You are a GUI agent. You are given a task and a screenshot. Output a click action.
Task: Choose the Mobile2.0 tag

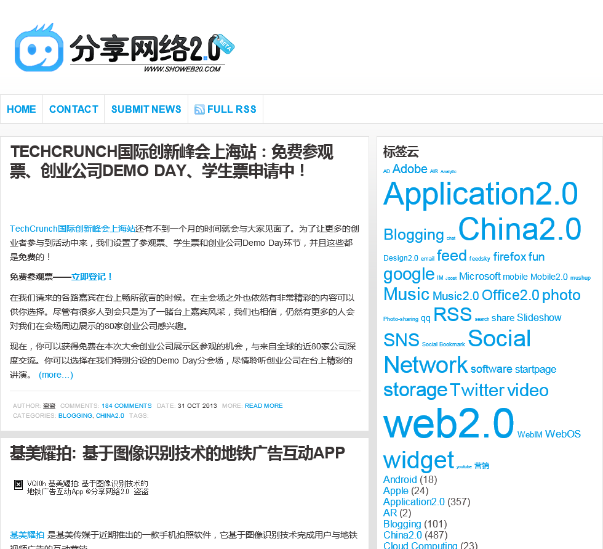click(x=549, y=277)
